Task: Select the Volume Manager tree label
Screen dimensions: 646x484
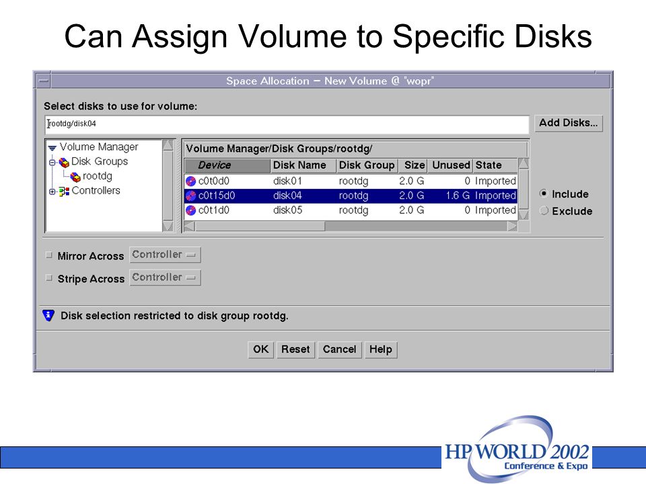Action: click(99, 147)
